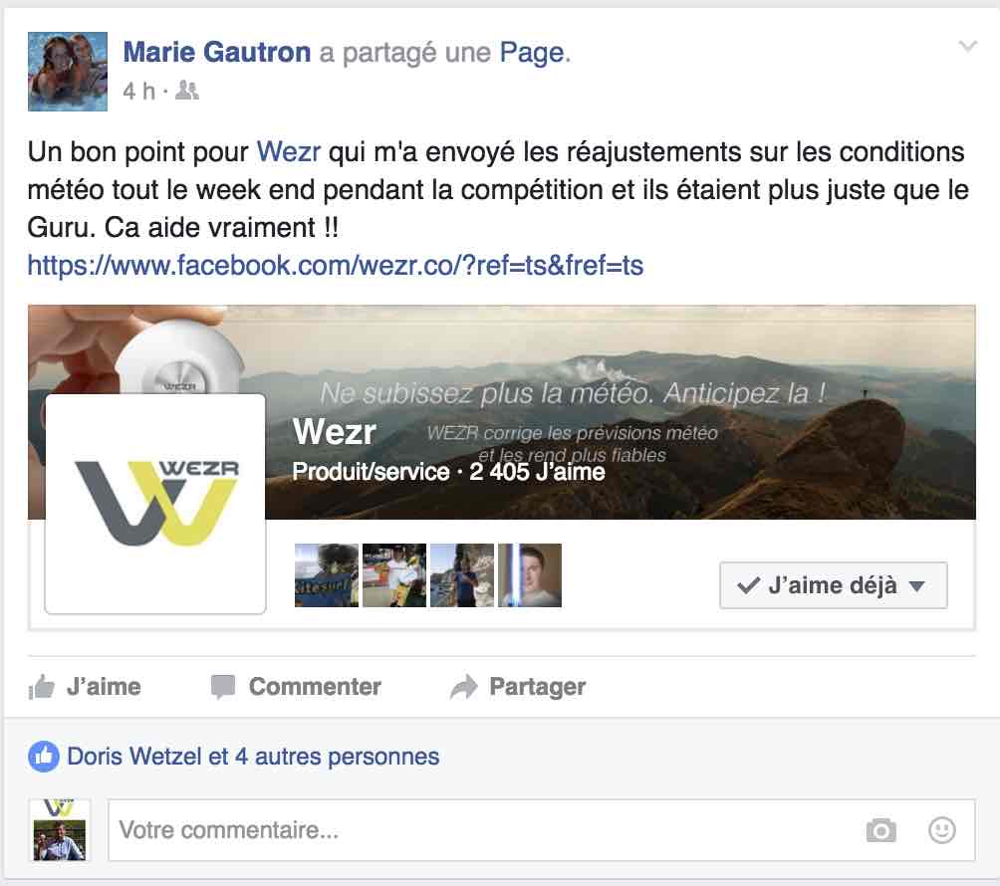
Task: Toggle the J'aime déjà checkmark
Action: (x=749, y=585)
